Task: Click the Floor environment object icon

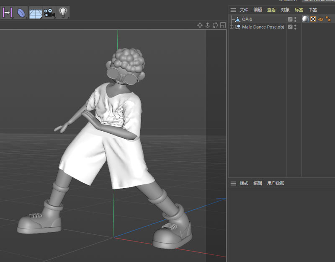Action: click(35, 13)
